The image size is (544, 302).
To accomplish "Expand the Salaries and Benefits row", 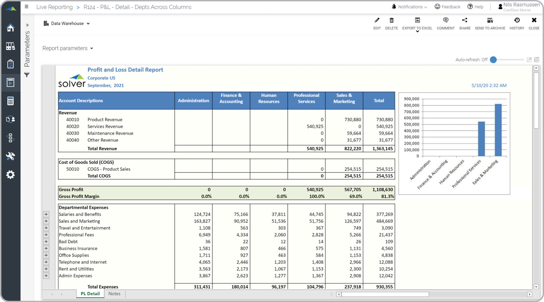I will [46, 214].
